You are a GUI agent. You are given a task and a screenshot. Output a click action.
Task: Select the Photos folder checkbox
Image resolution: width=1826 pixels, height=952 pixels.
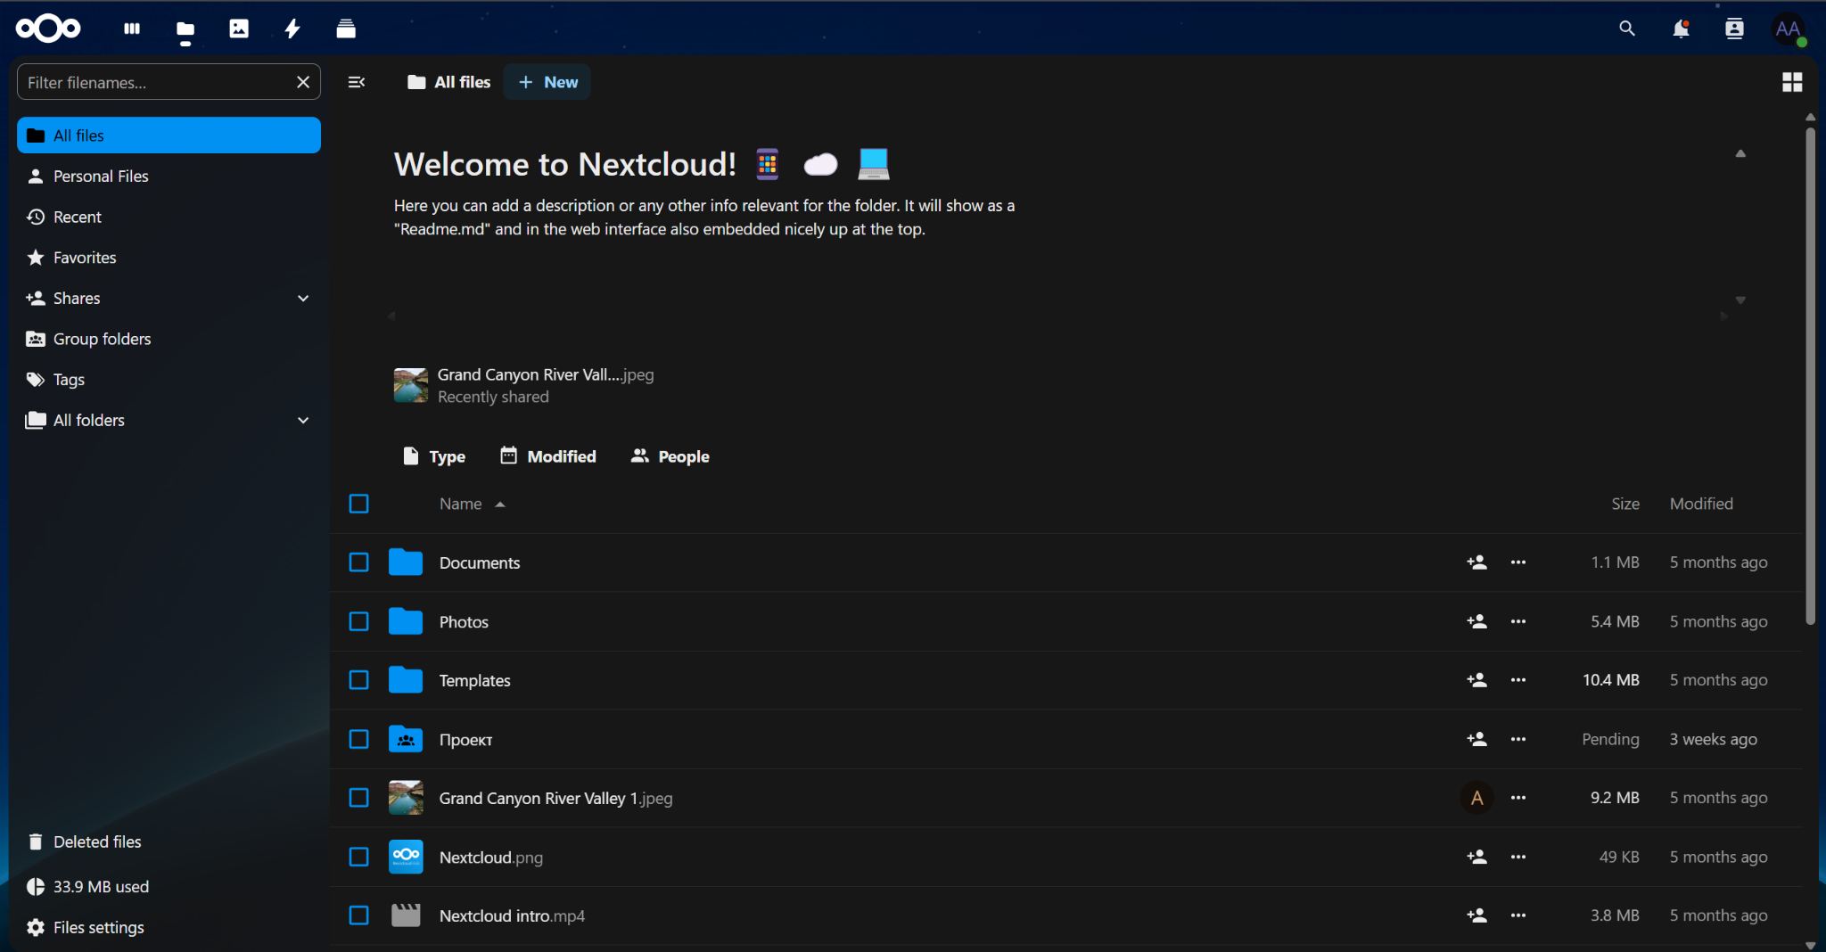pyautogui.click(x=358, y=621)
